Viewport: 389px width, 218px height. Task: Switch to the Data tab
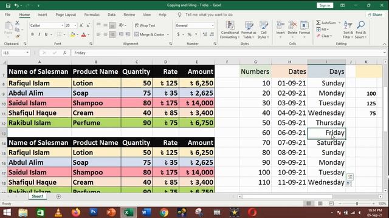coord(111,15)
